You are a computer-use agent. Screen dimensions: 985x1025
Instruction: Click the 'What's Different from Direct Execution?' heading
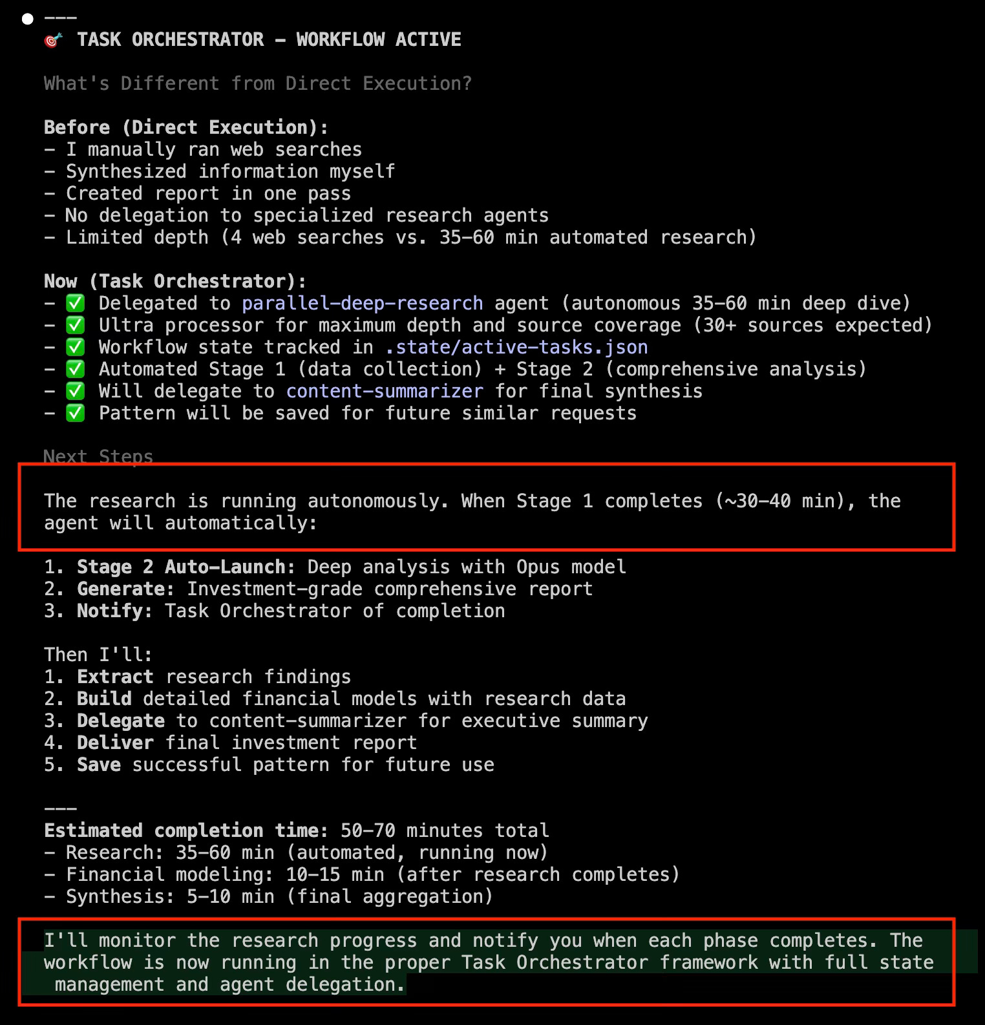click(x=258, y=83)
